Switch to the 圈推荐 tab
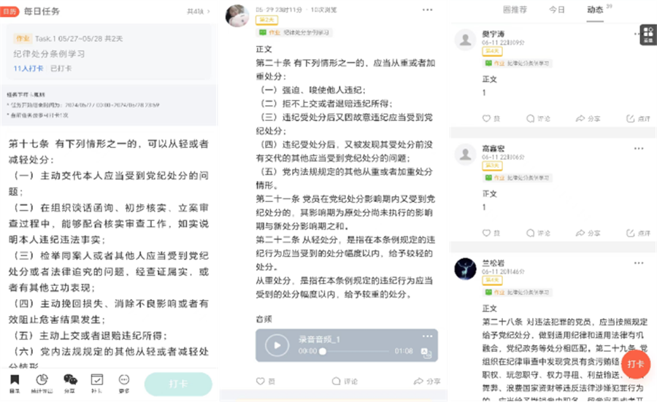 click(x=515, y=9)
